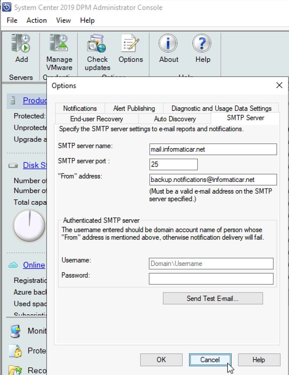289x375 pixels.
Task: Click the SMTP server port field
Action: pos(173,164)
